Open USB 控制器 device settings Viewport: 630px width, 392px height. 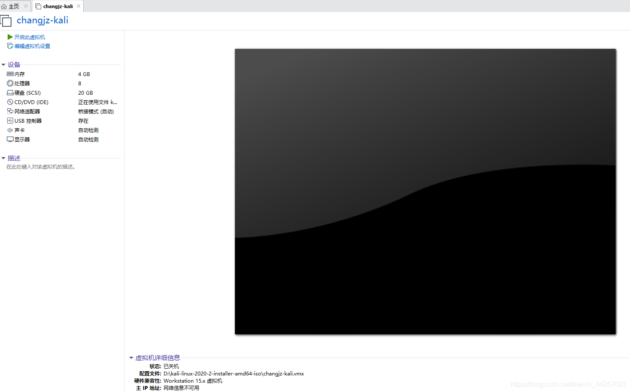(28, 121)
